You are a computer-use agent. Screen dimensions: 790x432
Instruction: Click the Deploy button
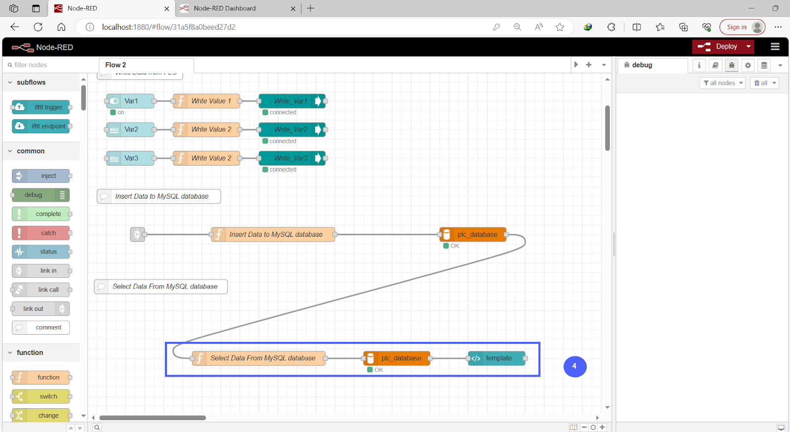pos(717,46)
